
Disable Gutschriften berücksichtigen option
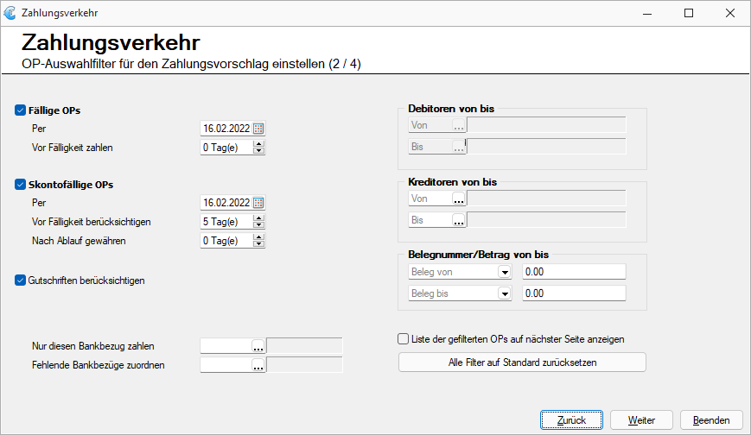click(20, 281)
